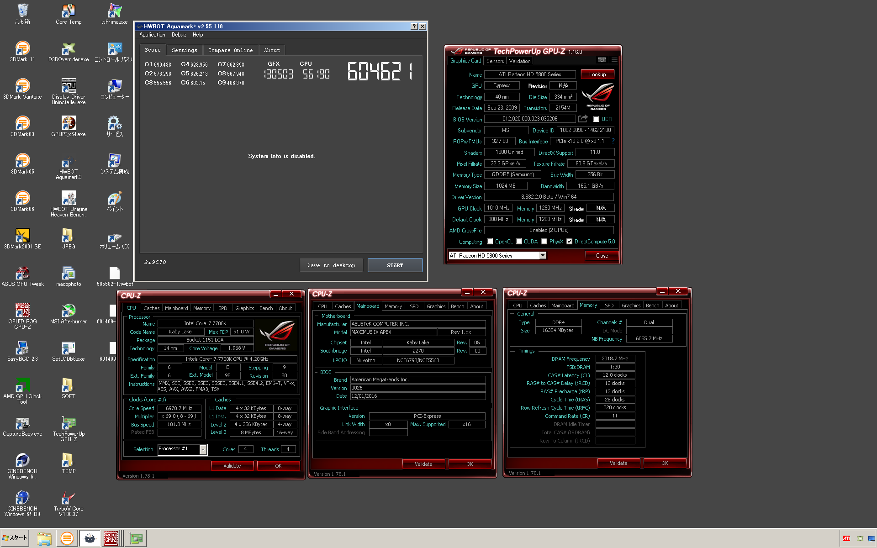Click the ATI tray icon in the system tray
Image resolution: width=877 pixels, height=548 pixels.
point(846,538)
